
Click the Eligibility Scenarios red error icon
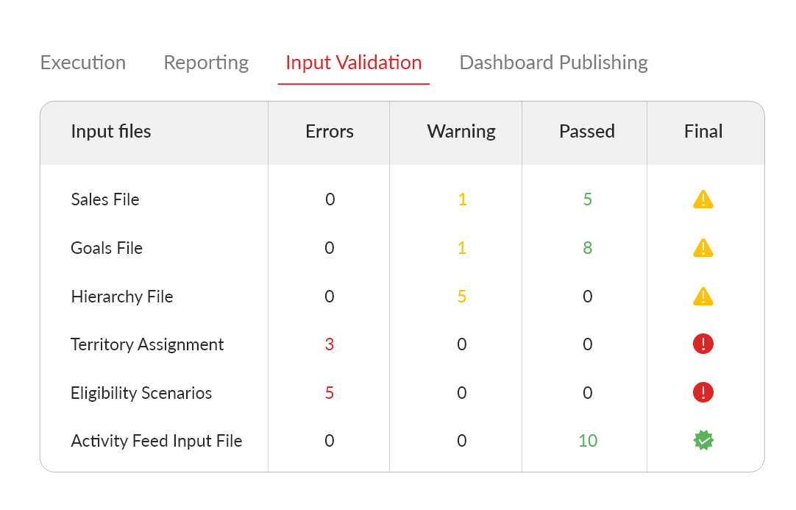tap(703, 392)
